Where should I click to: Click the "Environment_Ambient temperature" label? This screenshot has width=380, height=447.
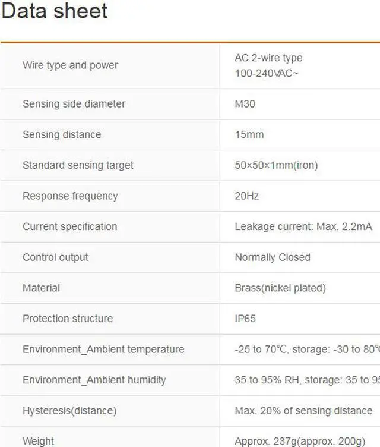coord(103,350)
